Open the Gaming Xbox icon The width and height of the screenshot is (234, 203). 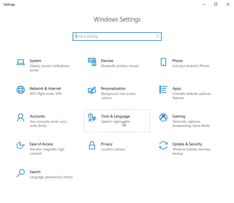(163, 118)
